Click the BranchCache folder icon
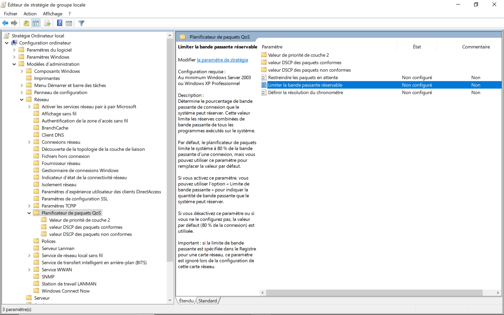 [37, 128]
